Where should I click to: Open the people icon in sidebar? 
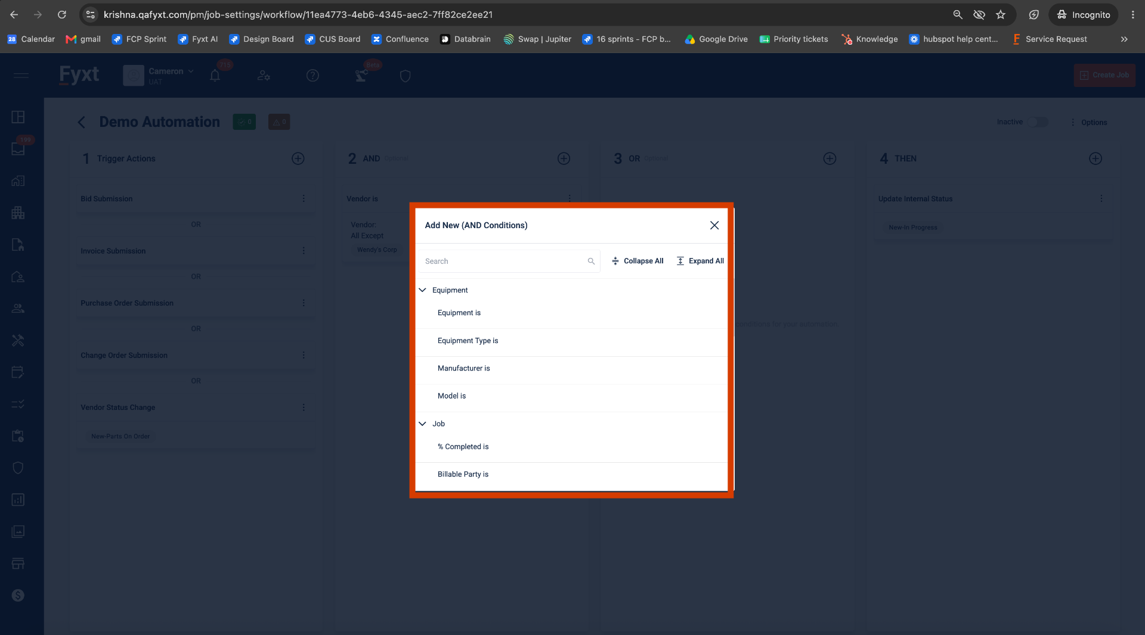click(18, 309)
